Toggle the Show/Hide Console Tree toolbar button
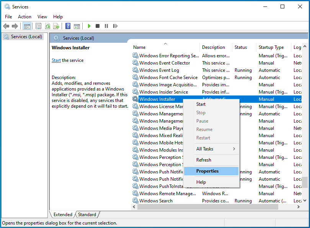 [27, 26]
